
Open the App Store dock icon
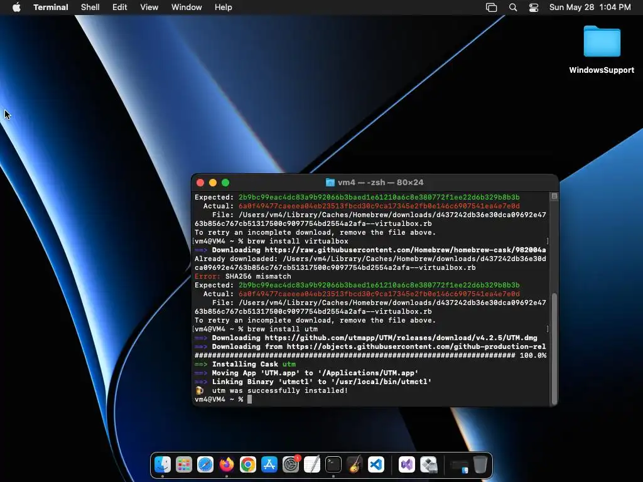coord(269,464)
